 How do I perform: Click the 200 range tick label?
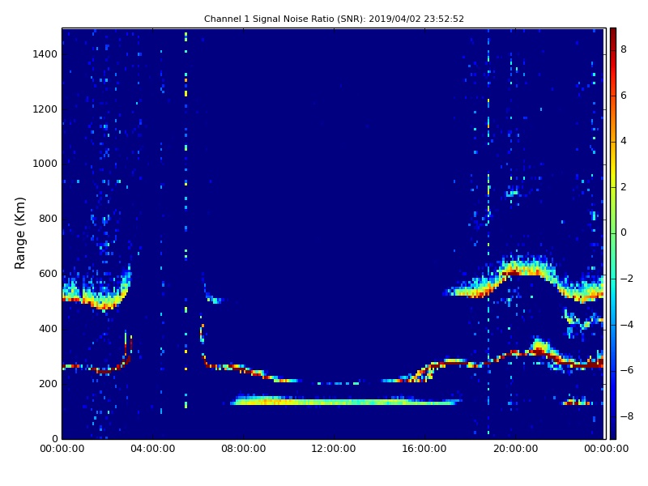pos(48,384)
